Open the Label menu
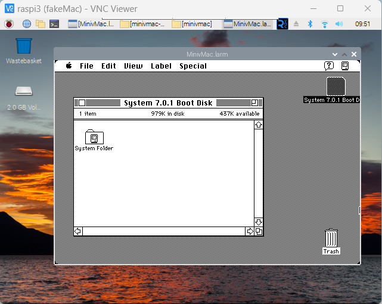Image resolution: width=382 pixels, height=304 pixels. (161, 66)
